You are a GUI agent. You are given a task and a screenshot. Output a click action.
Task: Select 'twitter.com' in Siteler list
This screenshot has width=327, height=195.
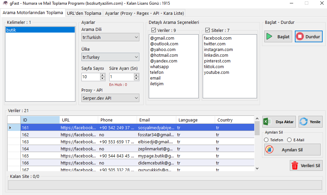pos(214,44)
